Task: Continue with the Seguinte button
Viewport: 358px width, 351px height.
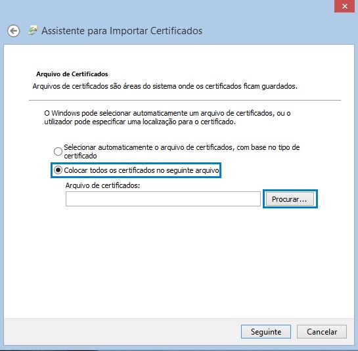Action: point(266,331)
